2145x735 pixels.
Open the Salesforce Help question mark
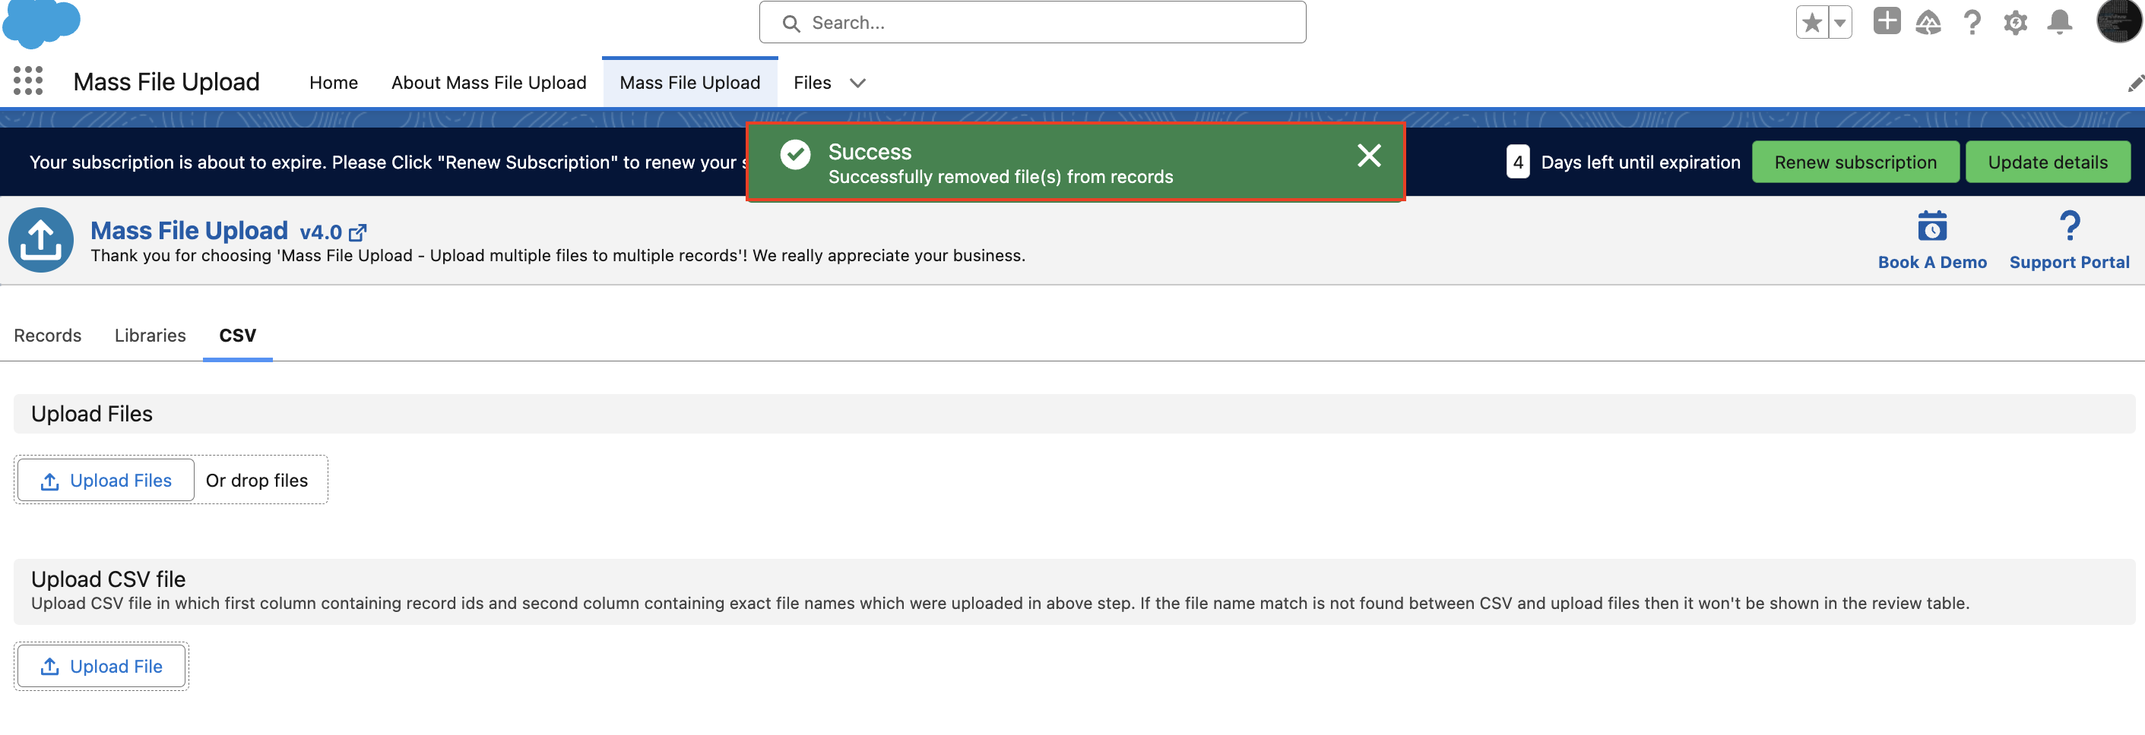1972,21
